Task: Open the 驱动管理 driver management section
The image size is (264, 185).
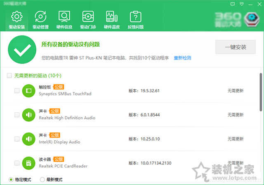Action: click(x=41, y=20)
